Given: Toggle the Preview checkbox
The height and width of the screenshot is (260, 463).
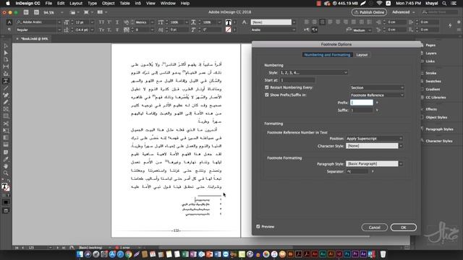Looking at the screenshot, I should coord(258,226).
